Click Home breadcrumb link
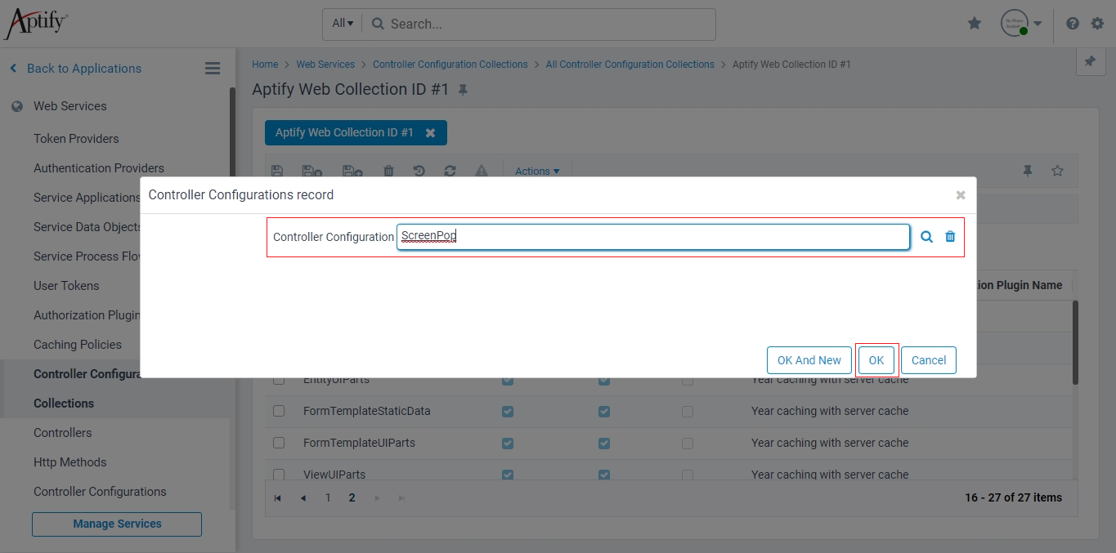Viewport: 1116px width, 553px height. (x=265, y=65)
